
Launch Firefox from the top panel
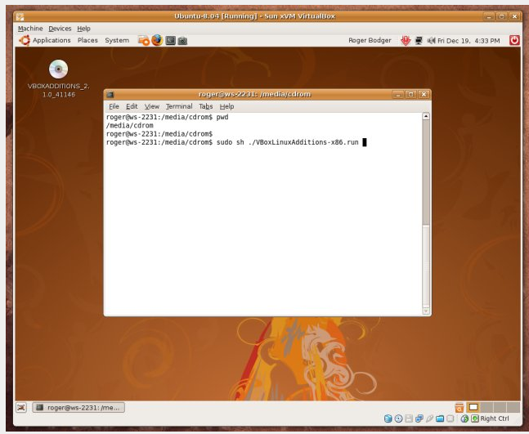[x=157, y=40]
